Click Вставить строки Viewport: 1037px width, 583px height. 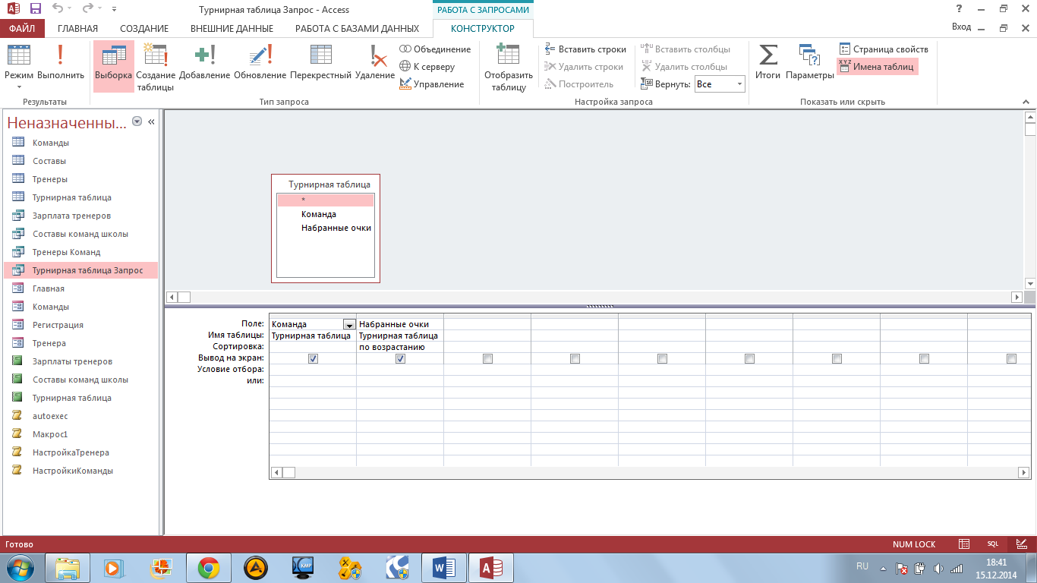coord(585,49)
